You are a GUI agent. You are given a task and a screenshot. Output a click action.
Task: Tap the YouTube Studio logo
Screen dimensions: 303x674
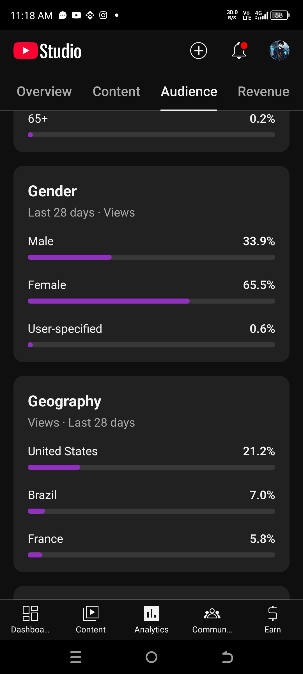47,51
